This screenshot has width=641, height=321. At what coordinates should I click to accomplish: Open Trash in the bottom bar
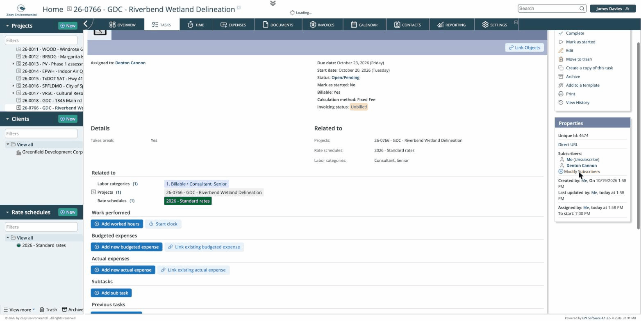tap(48, 310)
